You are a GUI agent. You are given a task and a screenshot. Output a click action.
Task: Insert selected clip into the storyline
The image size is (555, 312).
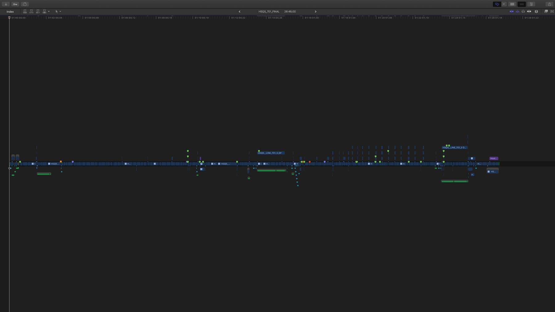click(31, 11)
